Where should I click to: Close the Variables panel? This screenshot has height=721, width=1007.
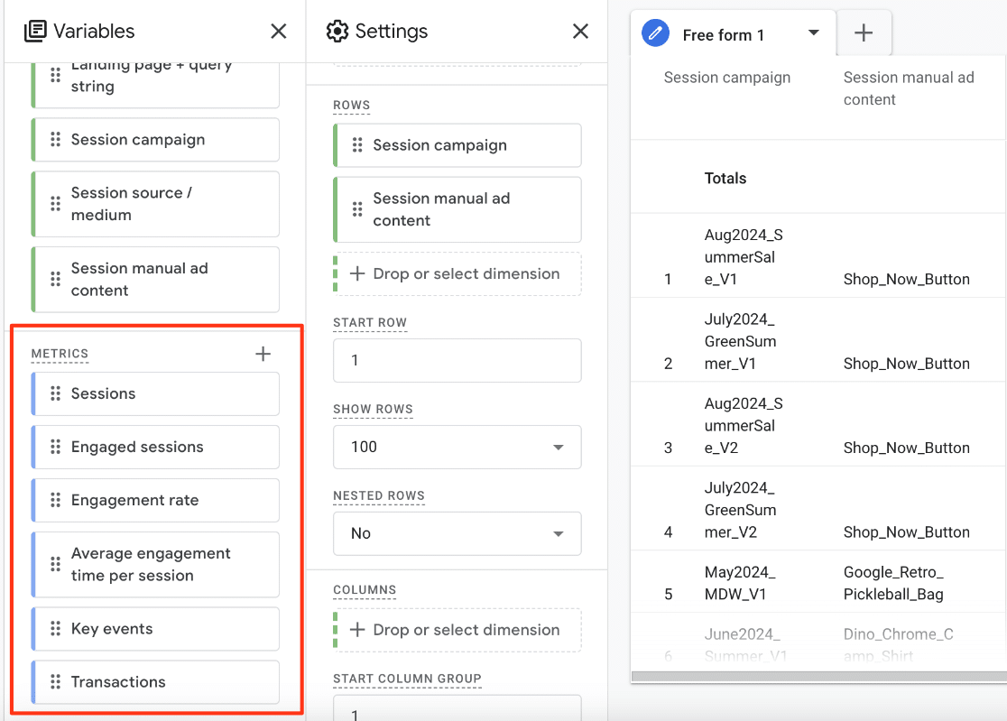tap(278, 31)
